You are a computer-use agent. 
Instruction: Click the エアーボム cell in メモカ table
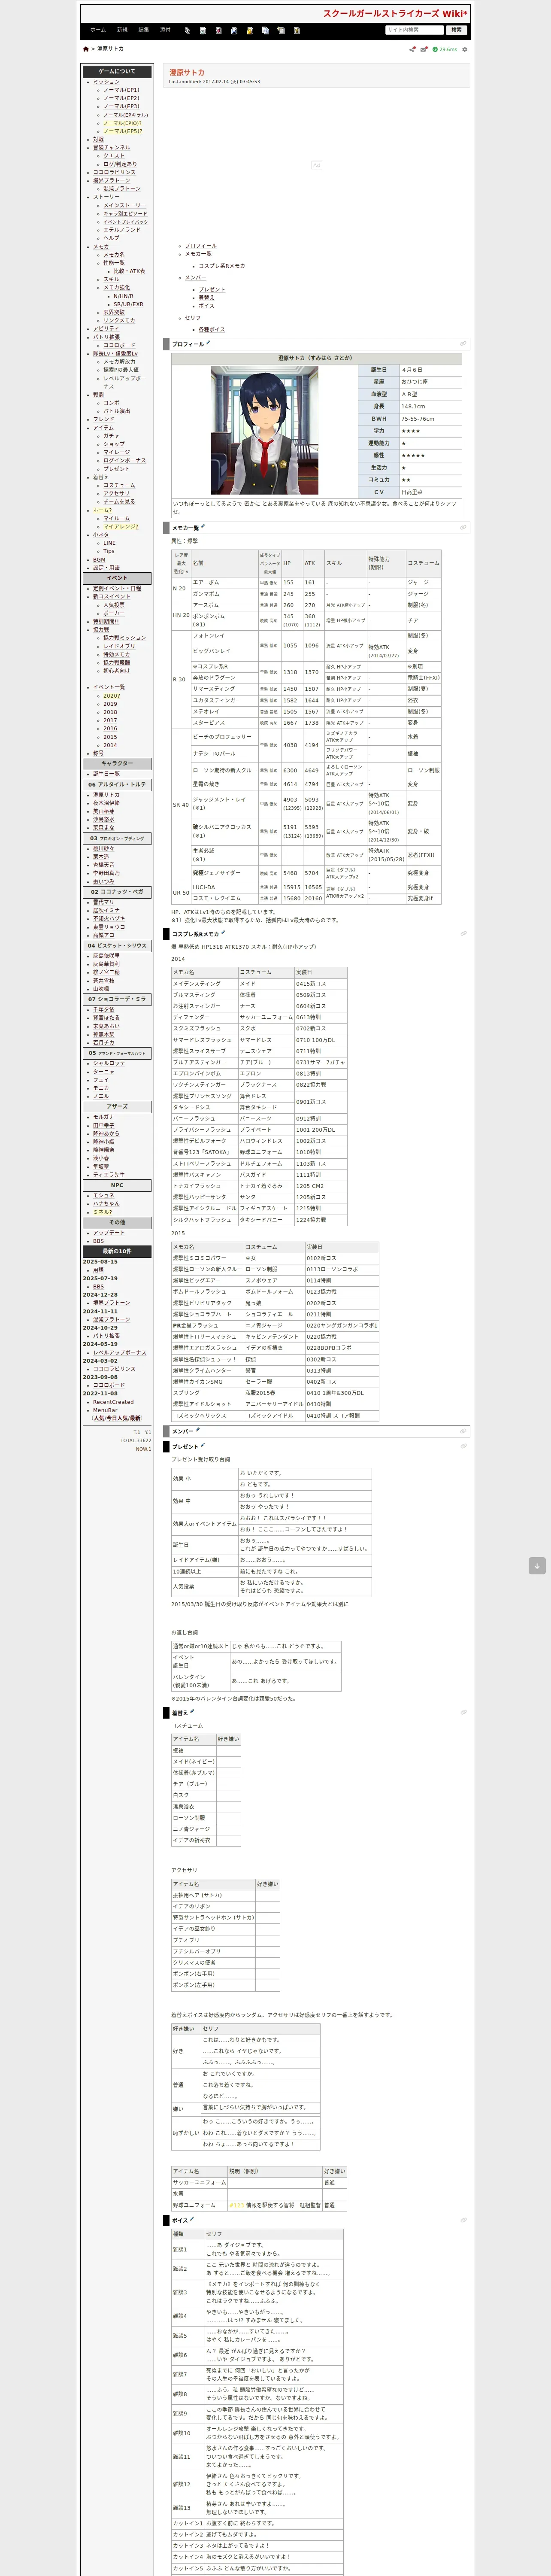(x=224, y=582)
